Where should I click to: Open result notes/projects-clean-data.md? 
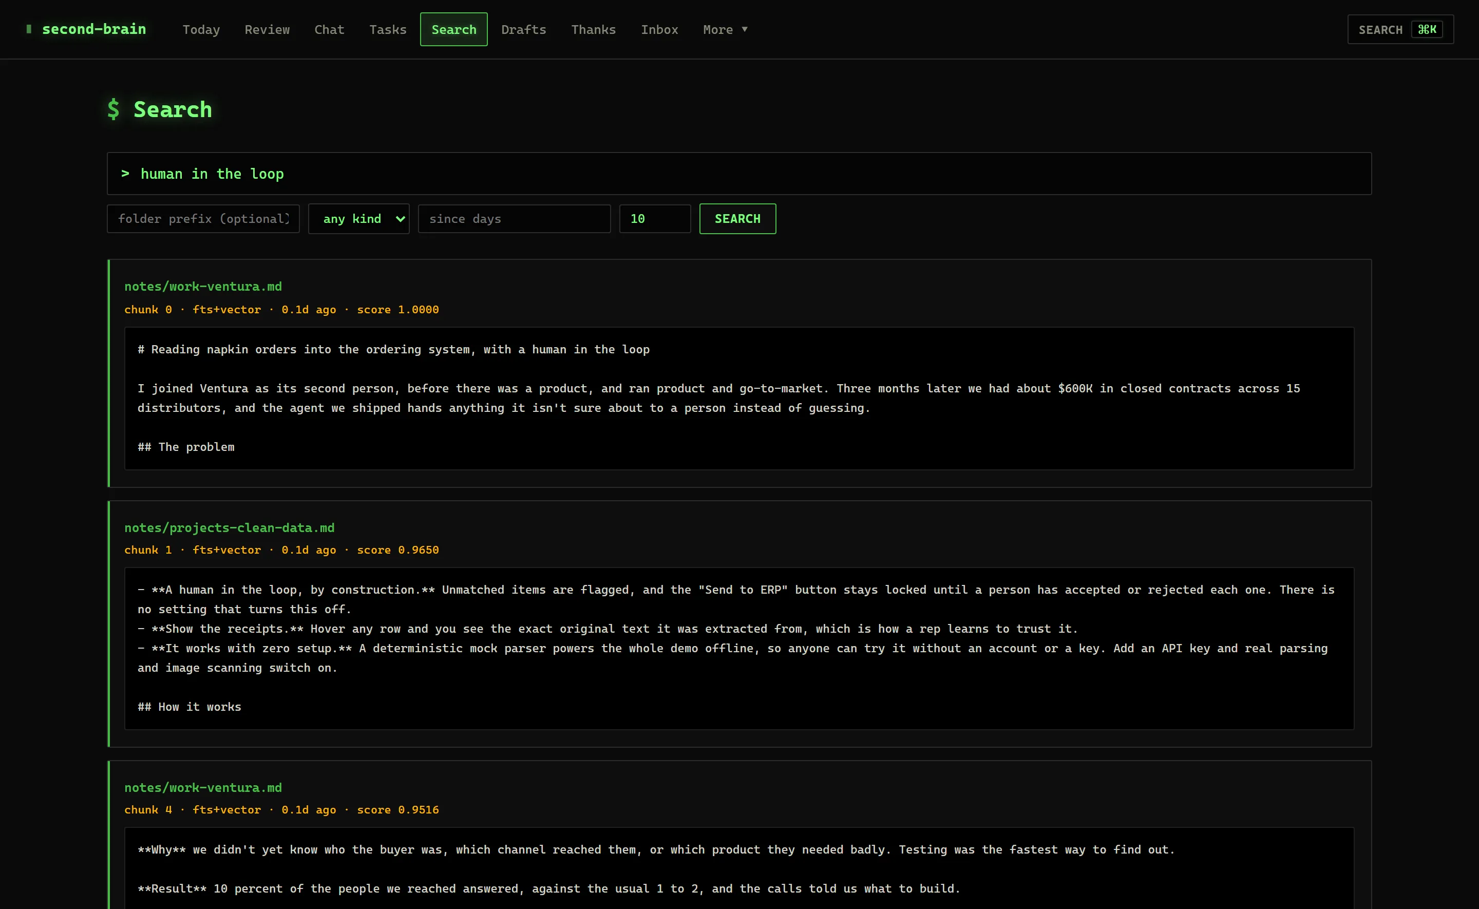click(x=230, y=528)
